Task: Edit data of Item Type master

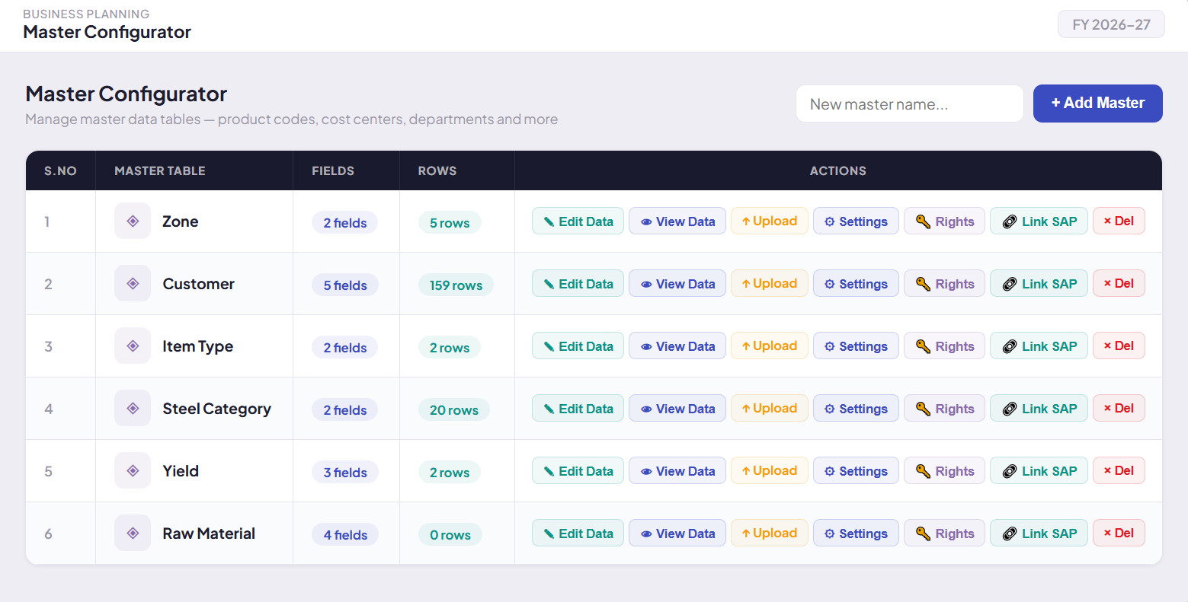Action: point(578,346)
